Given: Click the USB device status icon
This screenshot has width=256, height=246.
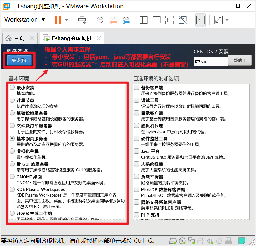Looking at the screenshot, I should [228, 241].
